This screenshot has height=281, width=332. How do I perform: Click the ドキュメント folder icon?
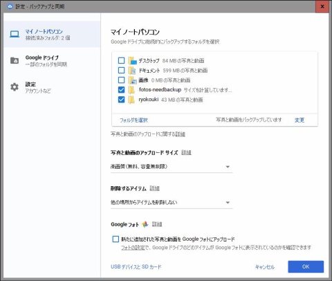132,71
